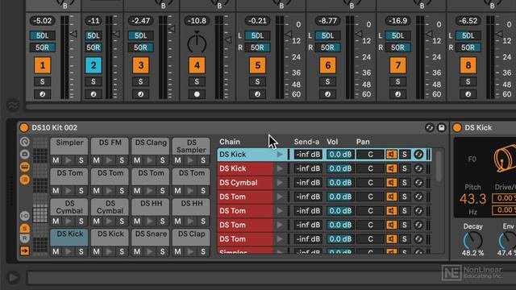Preview the DS Cymbal chain
Viewport: 516px width, 290px height.
[280, 183]
